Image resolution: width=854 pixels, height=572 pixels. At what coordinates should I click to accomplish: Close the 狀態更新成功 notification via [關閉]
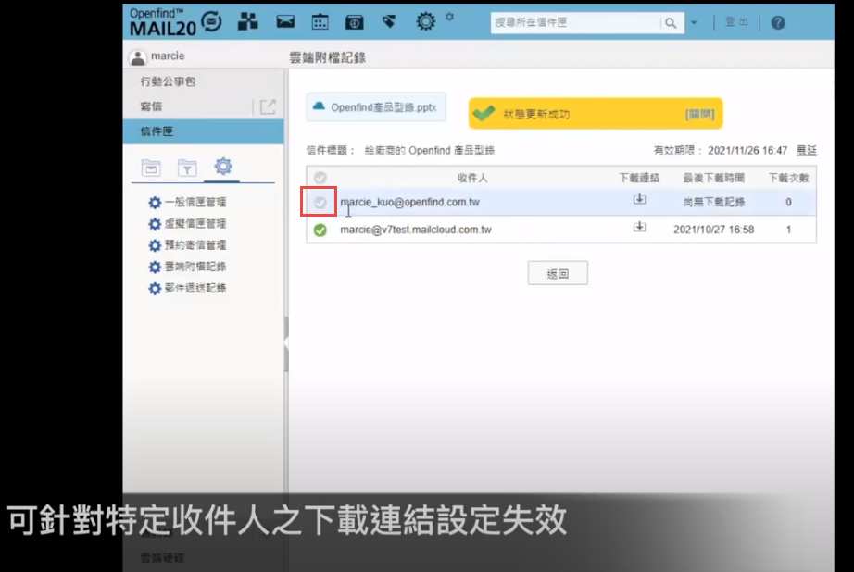(699, 114)
